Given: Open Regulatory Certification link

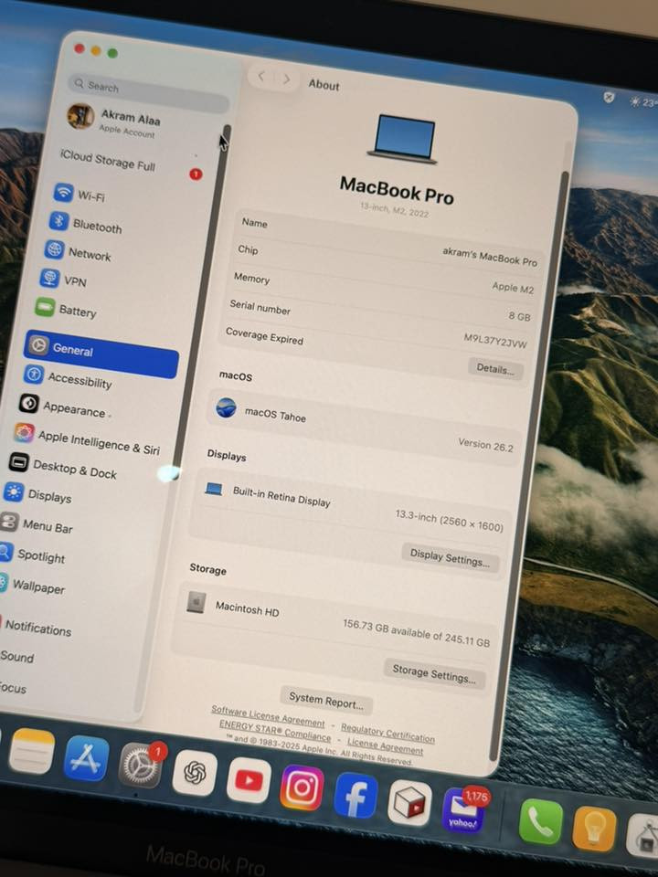Looking at the screenshot, I should 387,734.
